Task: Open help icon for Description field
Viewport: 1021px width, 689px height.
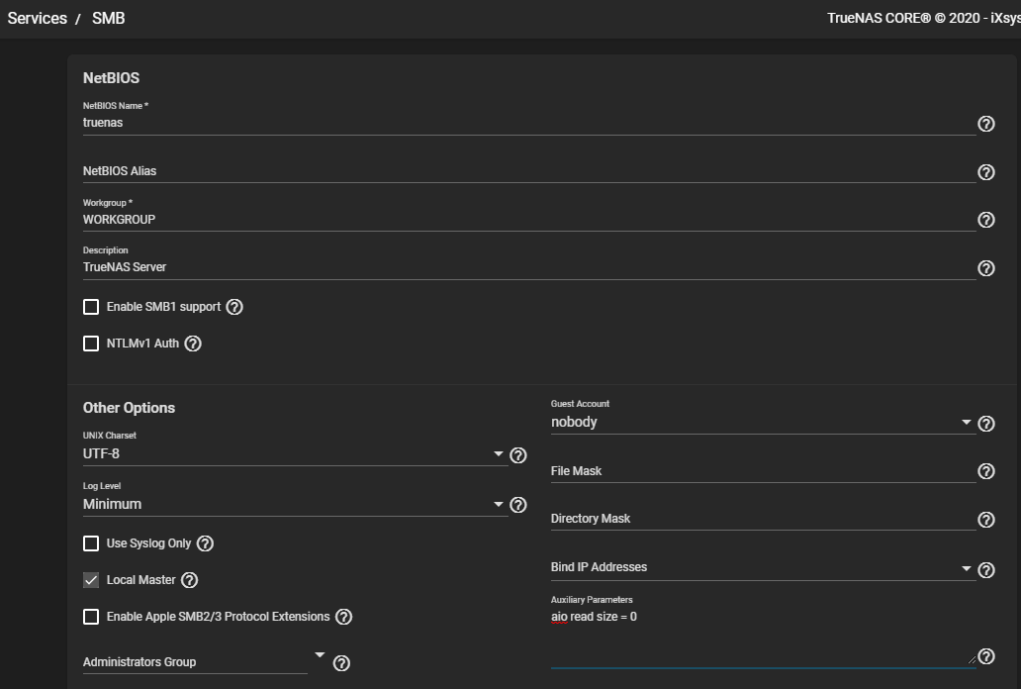Action: (985, 268)
